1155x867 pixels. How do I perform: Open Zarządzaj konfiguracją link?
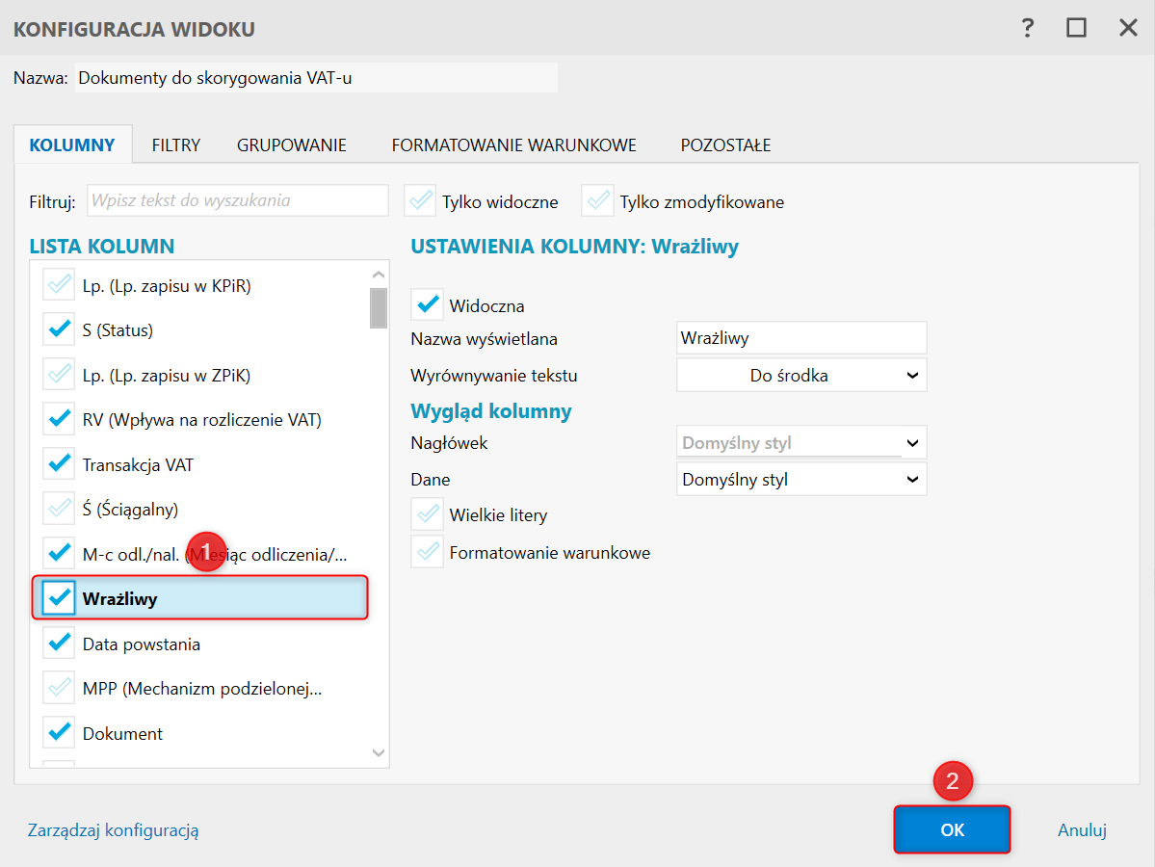[x=114, y=830]
